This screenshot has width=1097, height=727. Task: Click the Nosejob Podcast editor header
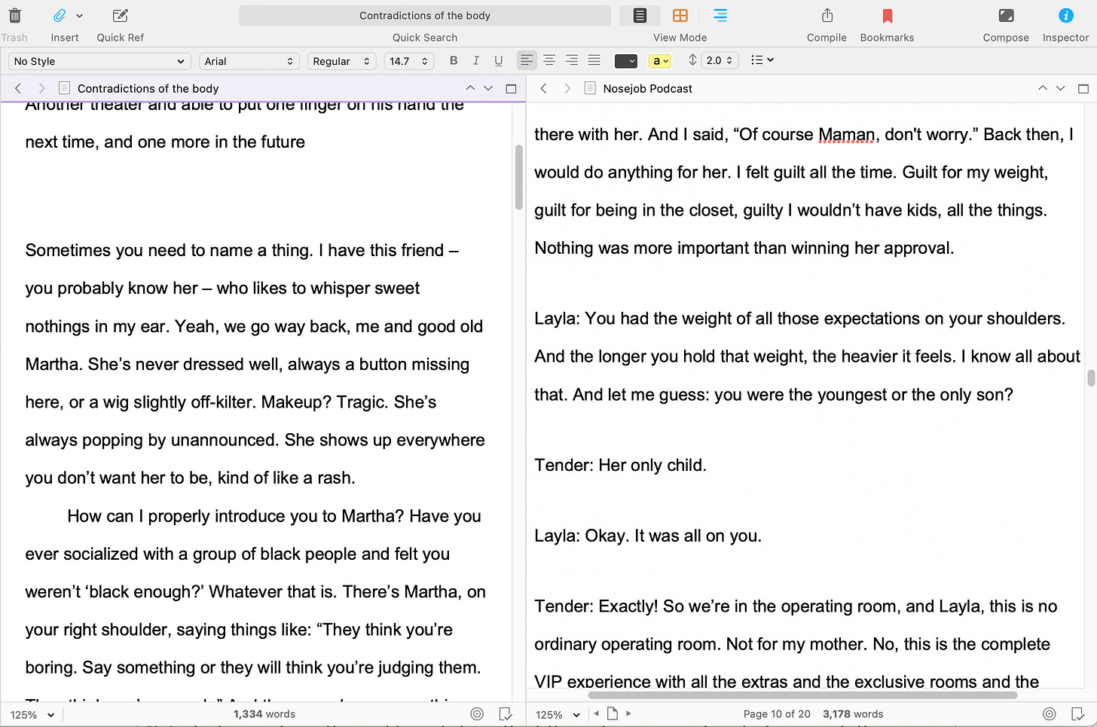click(x=648, y=88)
